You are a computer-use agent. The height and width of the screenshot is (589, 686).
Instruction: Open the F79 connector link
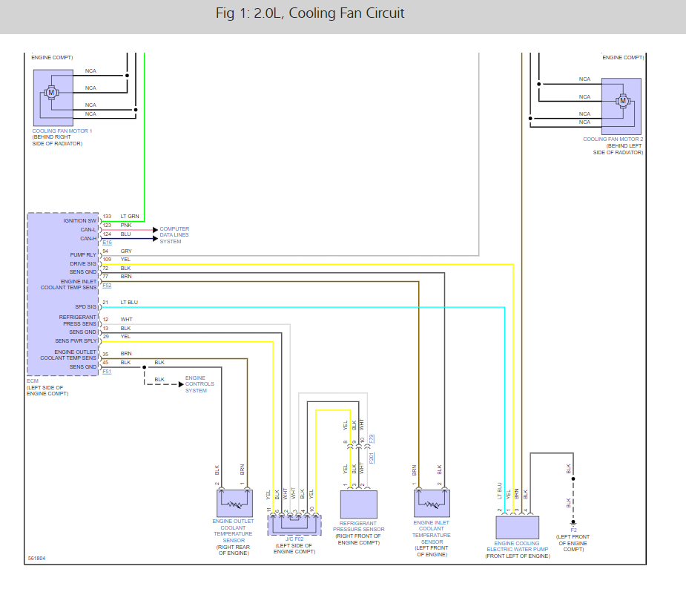click(x=372, y=439)
